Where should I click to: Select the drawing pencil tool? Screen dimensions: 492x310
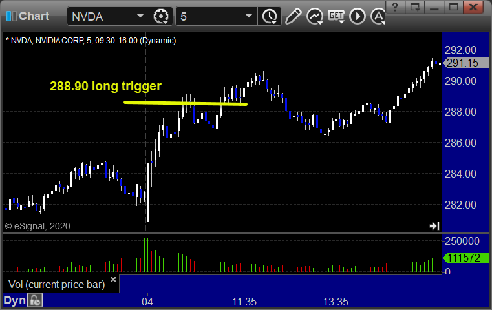293,16
